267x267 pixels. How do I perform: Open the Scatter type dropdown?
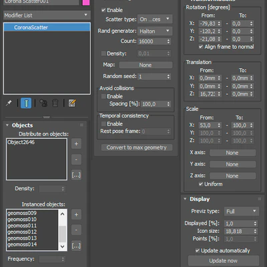click(155, 19)
